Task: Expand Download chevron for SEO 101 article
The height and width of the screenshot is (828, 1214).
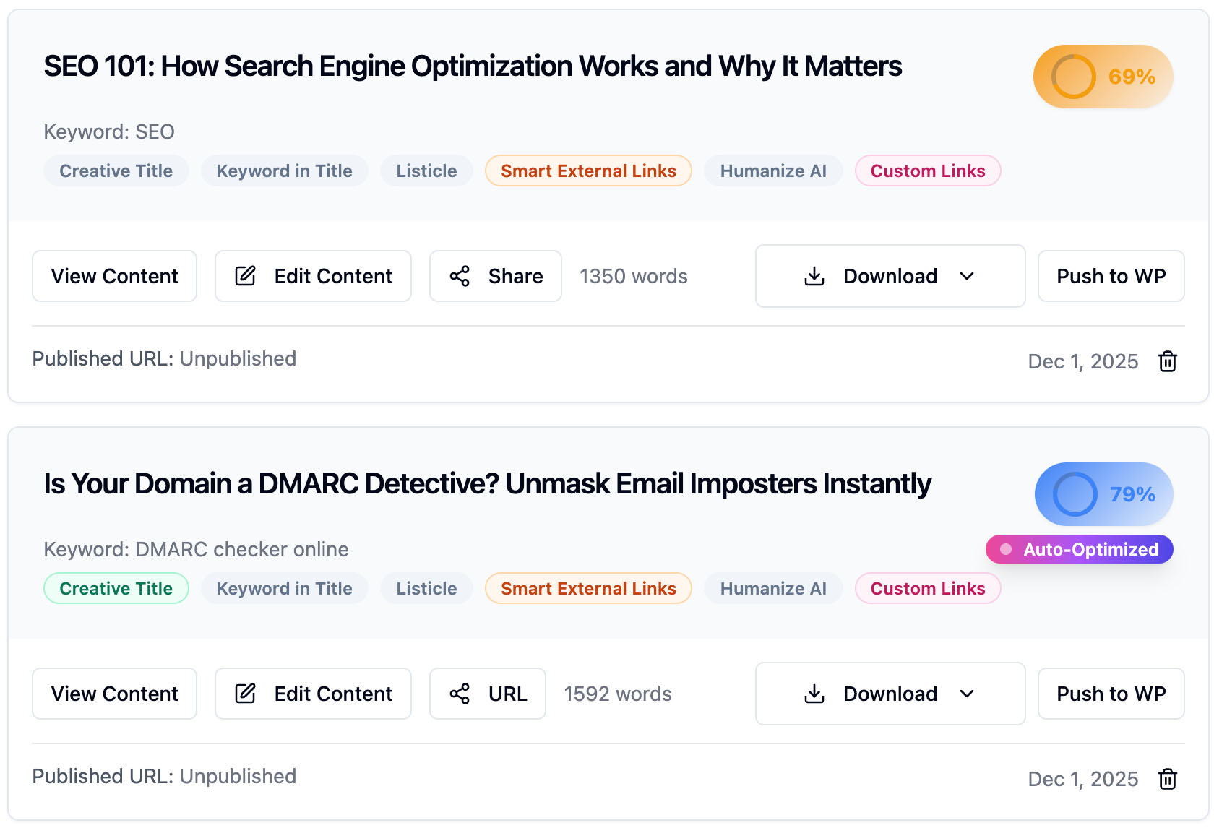Action: (967, 276)
